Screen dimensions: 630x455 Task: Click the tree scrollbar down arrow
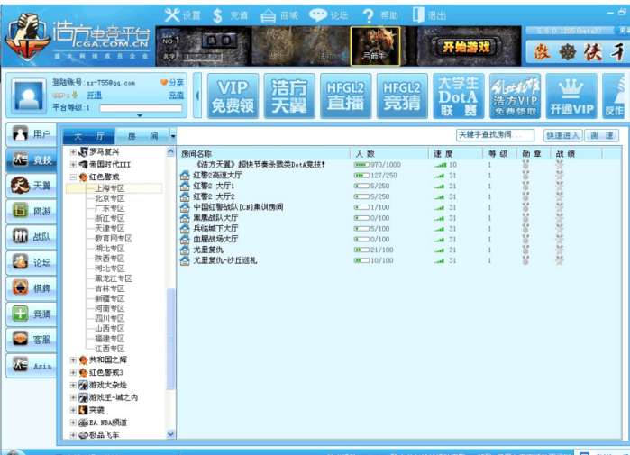[170, 434]
